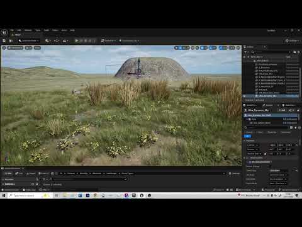Toggle the lock scale ratio icon
This screenshot has width=302, height=227.
tap(266, 154)
